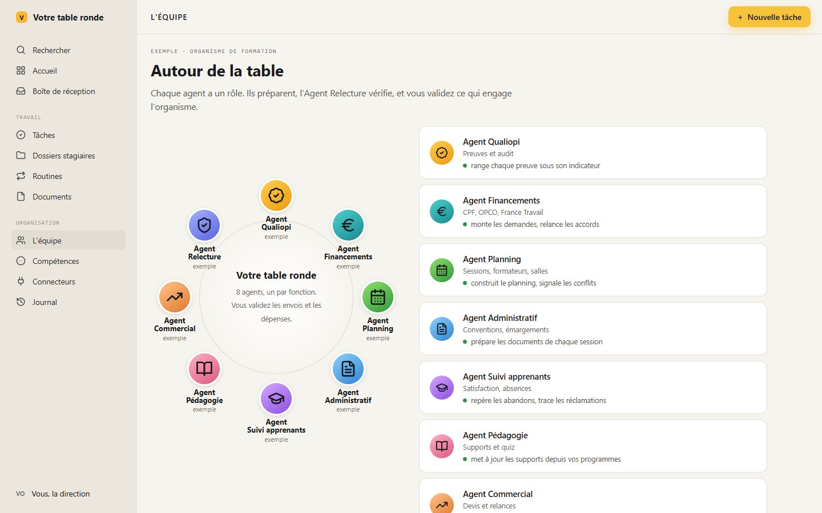Click the pink book icon in Pédagogie card
The image size is (822, 513).
442,446
